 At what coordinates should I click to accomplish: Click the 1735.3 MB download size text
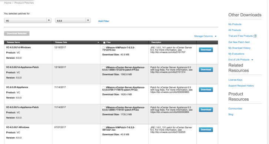coord(126,114)
